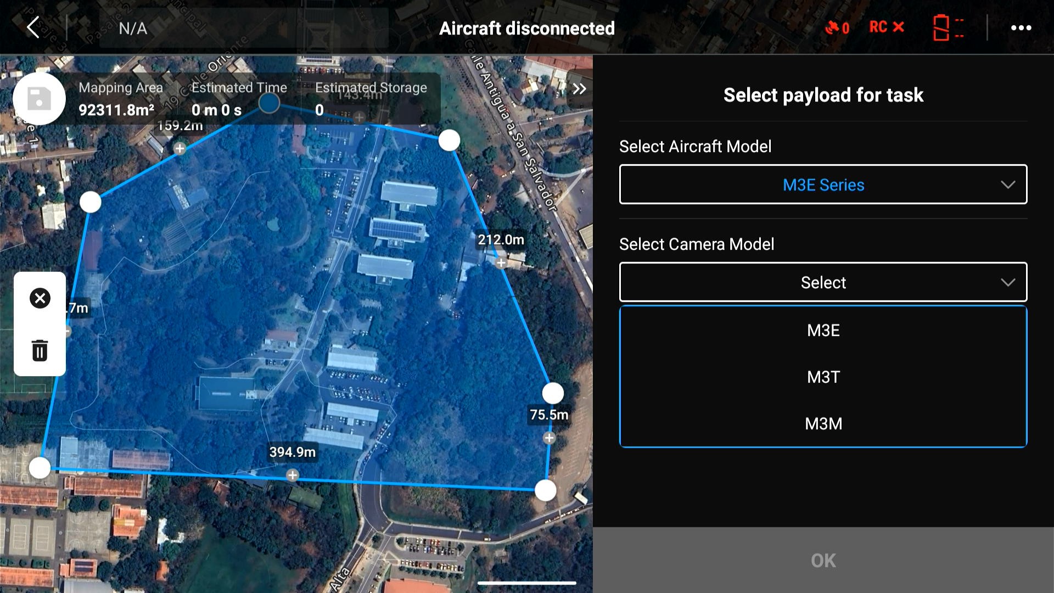Screen dimensions: 1054x593
Task: Collapse the info bar with double-chevron icon
Action: pos(579,89)
